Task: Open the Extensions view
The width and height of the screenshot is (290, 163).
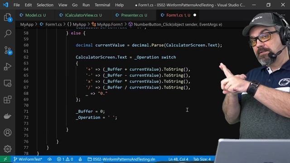Action: (x=8, y=100)
